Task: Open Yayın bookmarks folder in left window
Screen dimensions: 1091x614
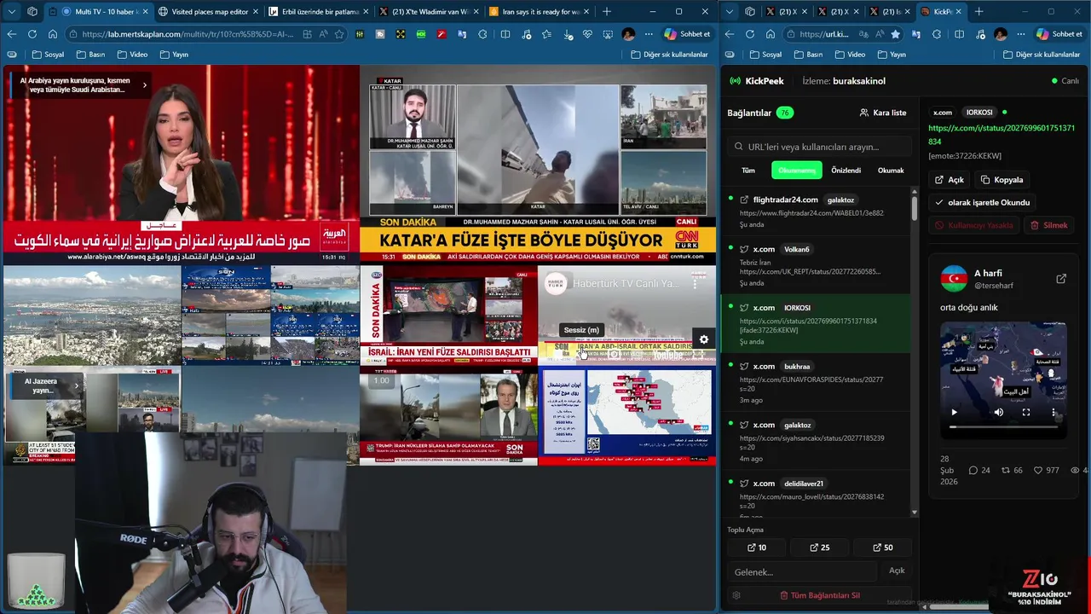Action: tap(174, 55)
